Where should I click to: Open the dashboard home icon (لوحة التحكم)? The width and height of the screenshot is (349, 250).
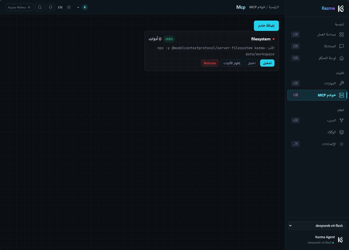(342, 58)
